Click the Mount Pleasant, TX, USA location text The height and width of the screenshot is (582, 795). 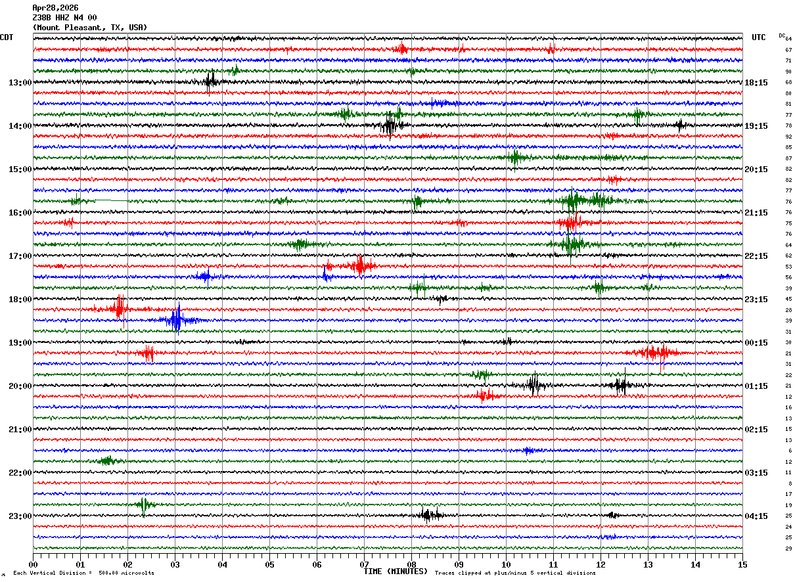click(x=90, y=28)
